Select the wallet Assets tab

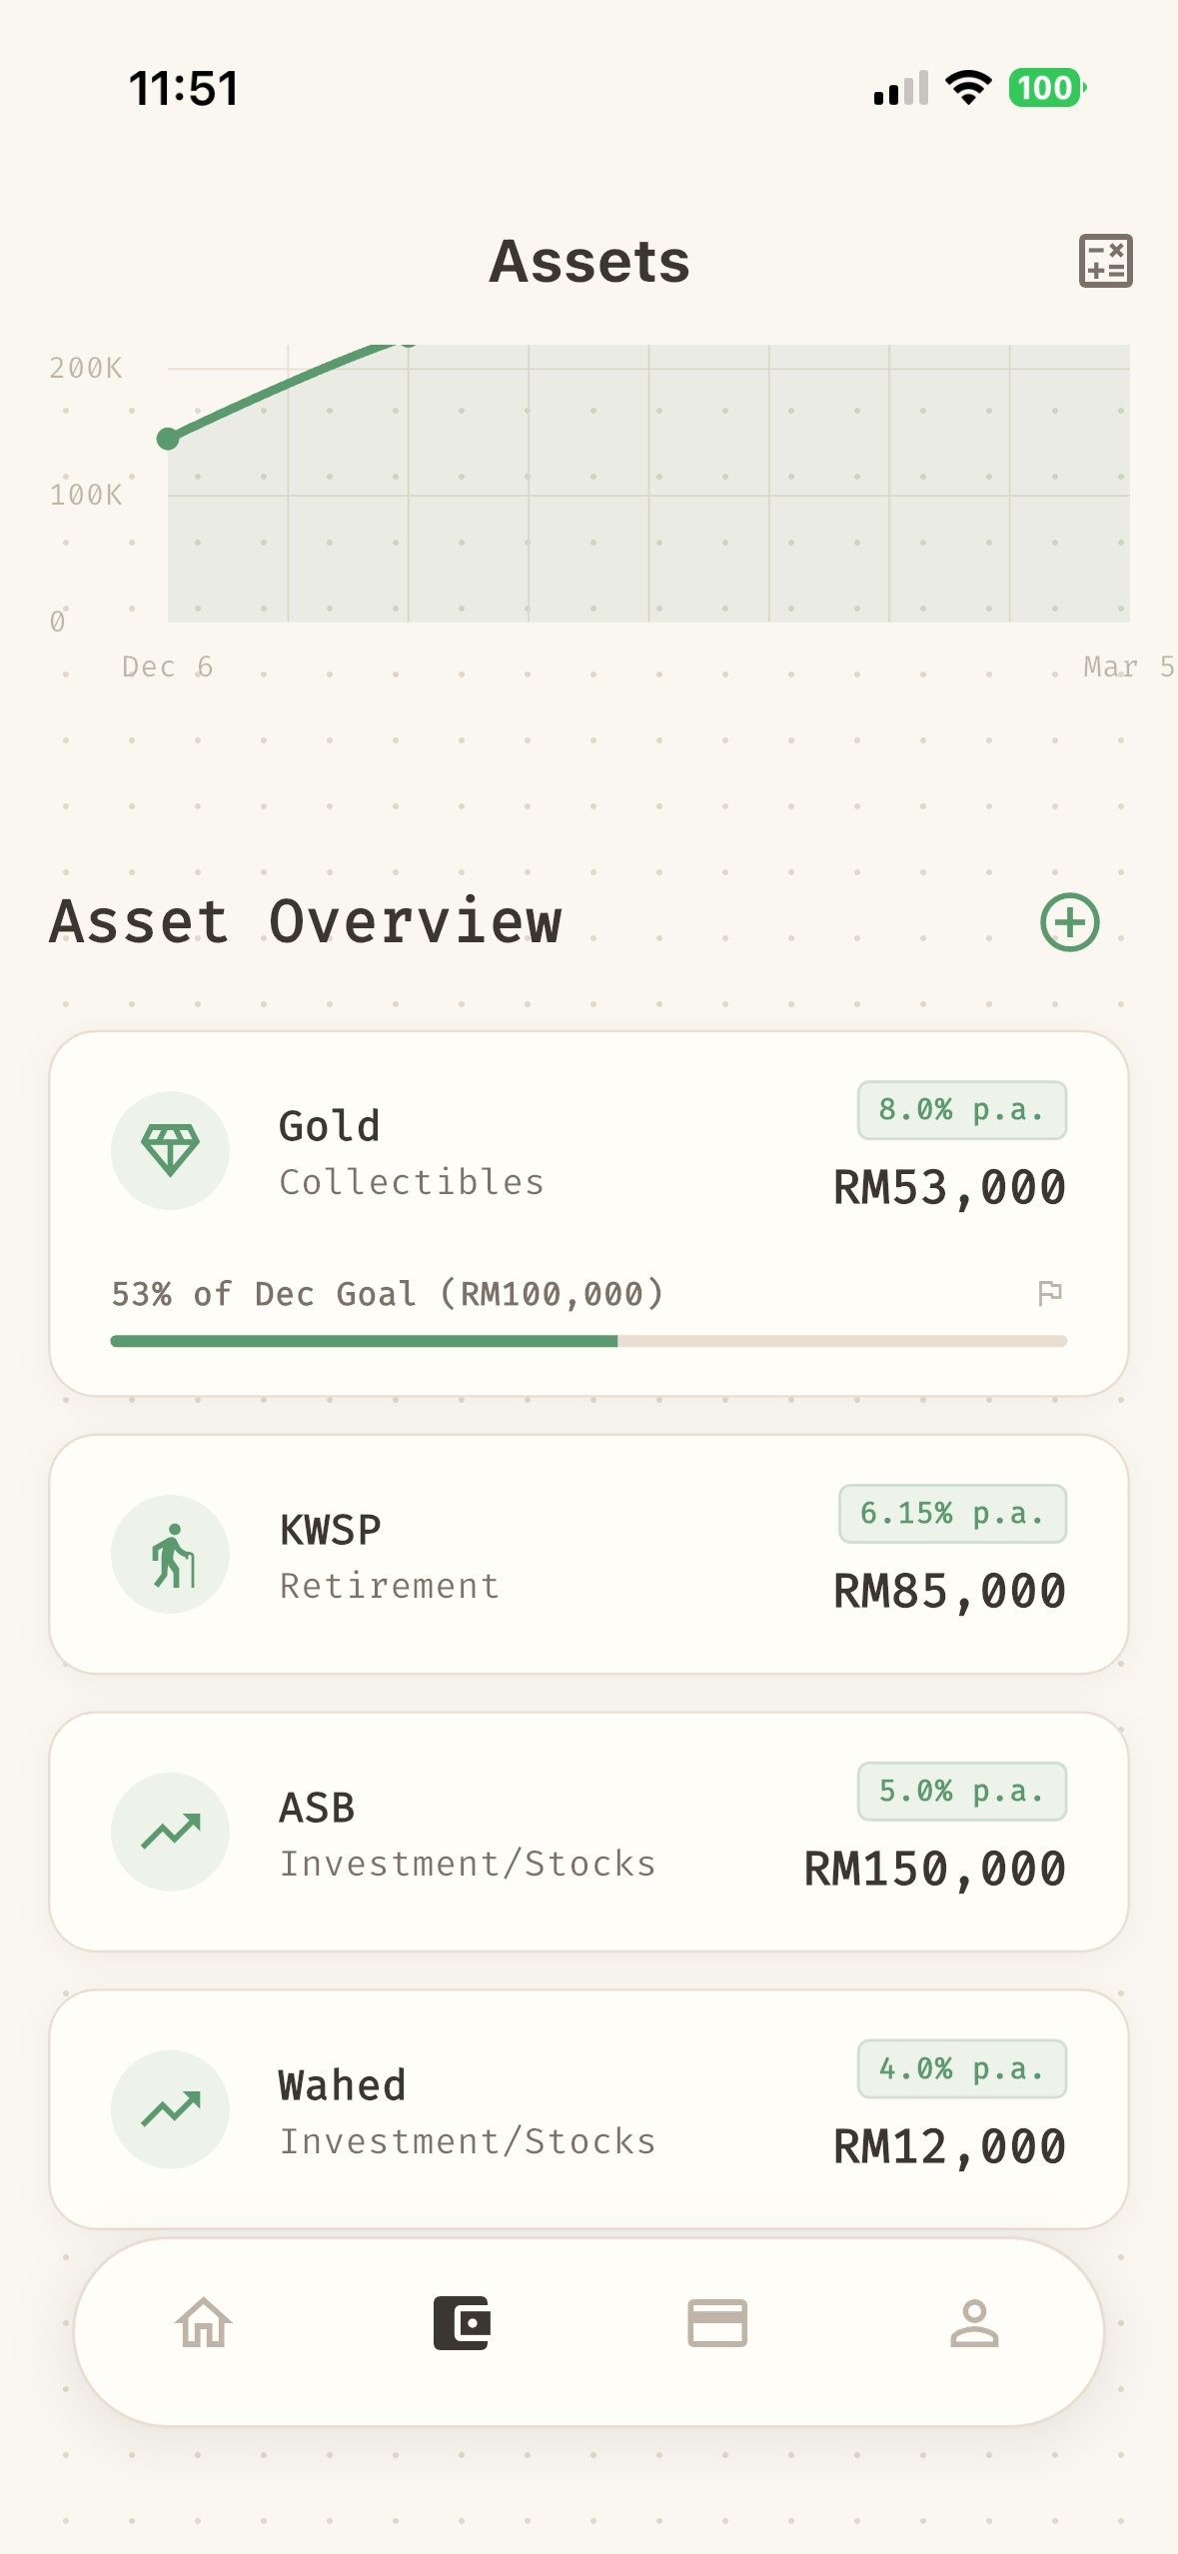click(x=461, y=2323)
